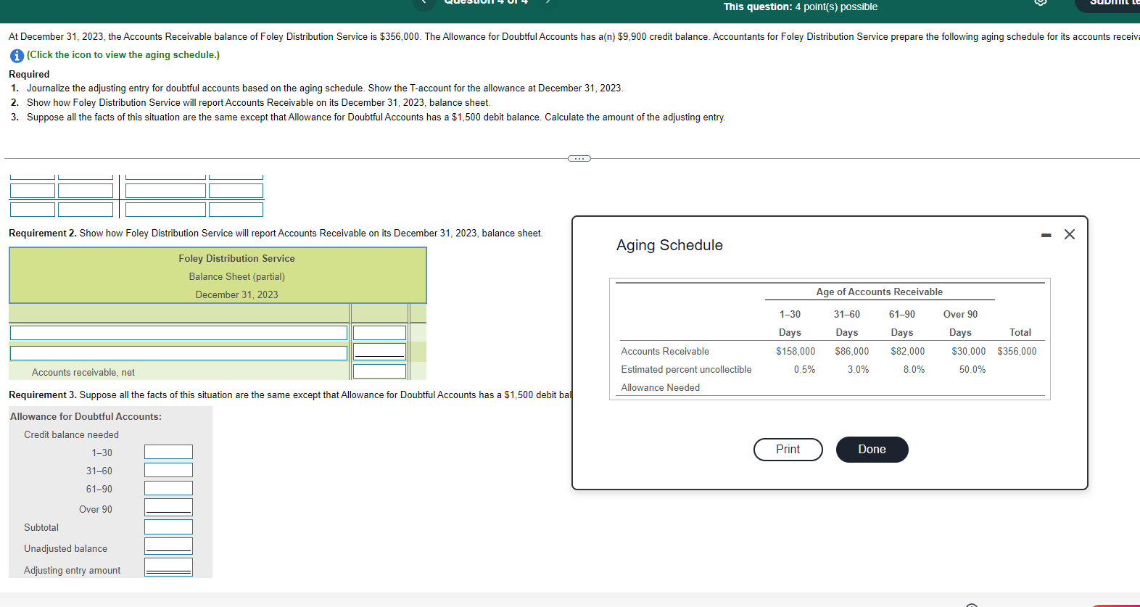Click the '3.0%' uncollectible percent cell

click(858, 369)
